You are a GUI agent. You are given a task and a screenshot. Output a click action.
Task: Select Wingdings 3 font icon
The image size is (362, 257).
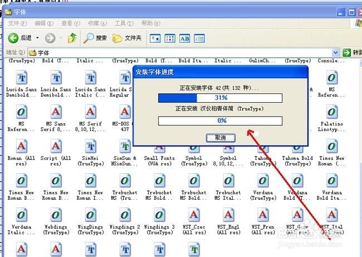point(159,215)
